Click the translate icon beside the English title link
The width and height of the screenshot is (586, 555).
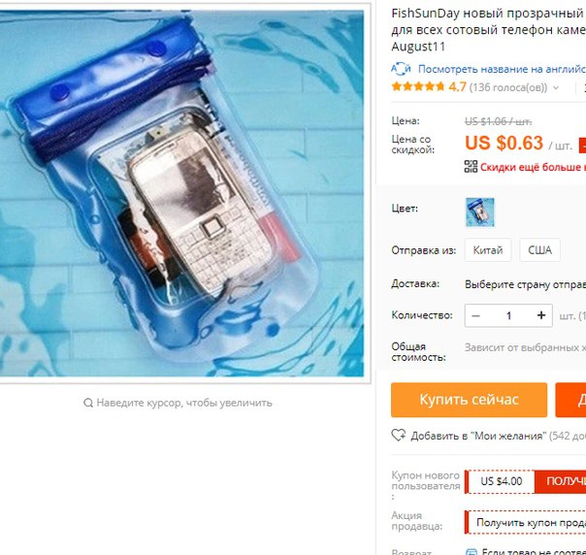(x=401, y=69)
